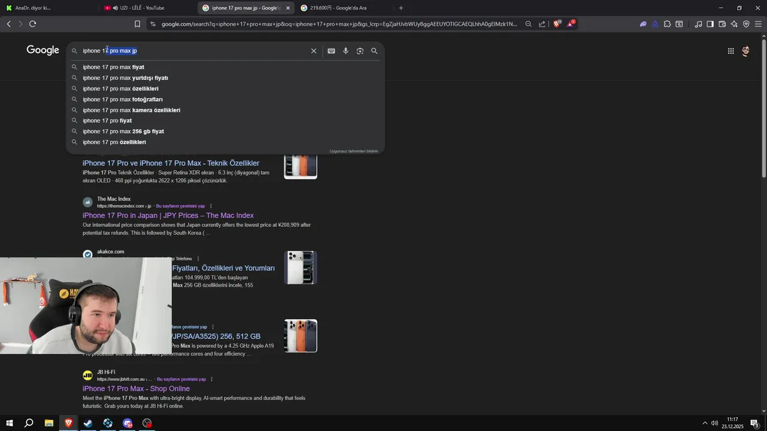Image resolution: width=767 pixels, height=431 pixels.
Task: Click the browser address bar URL
Action: point(339,24)
